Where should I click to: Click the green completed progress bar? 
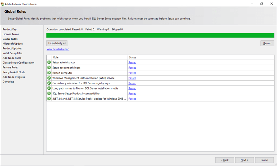click(x=160, y=35)
